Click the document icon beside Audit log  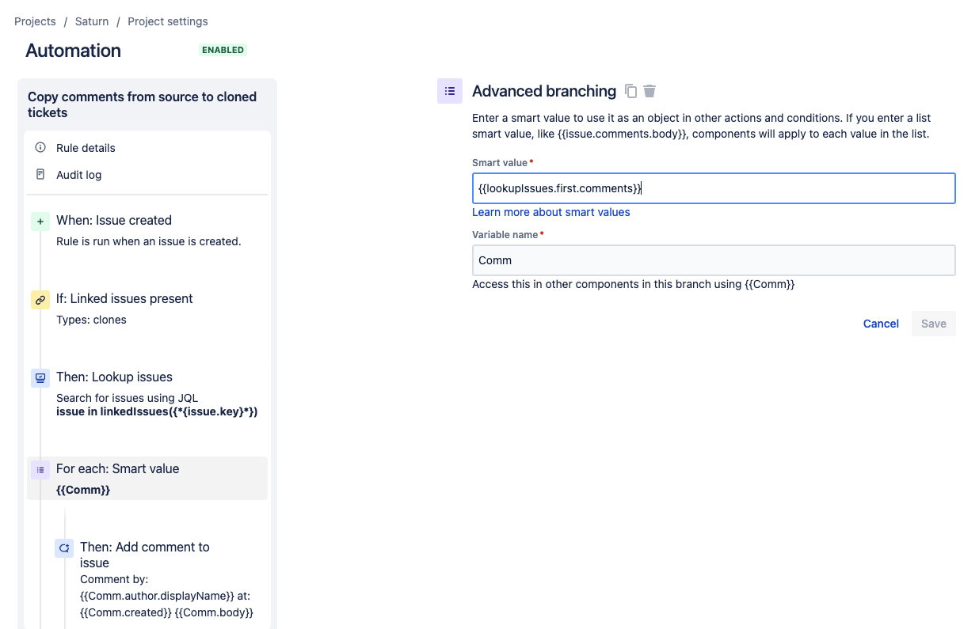point(40,174)
